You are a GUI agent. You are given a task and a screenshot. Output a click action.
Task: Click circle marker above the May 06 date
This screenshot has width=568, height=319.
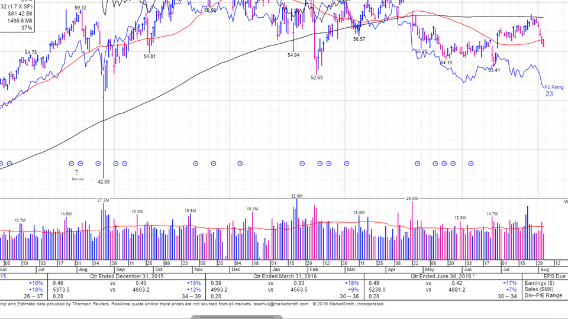pos(435,164)
